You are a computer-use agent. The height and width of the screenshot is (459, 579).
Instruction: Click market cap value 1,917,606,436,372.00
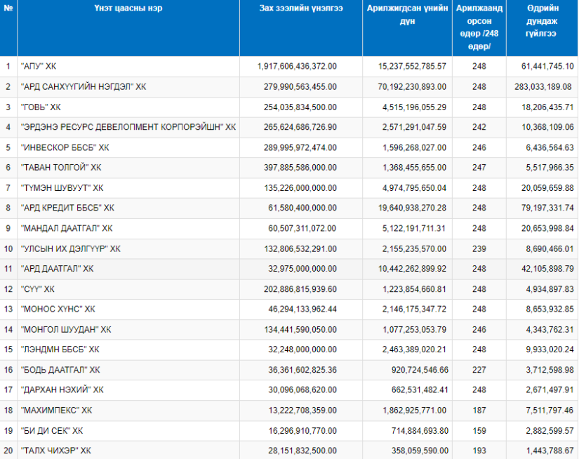click(297, 67)
